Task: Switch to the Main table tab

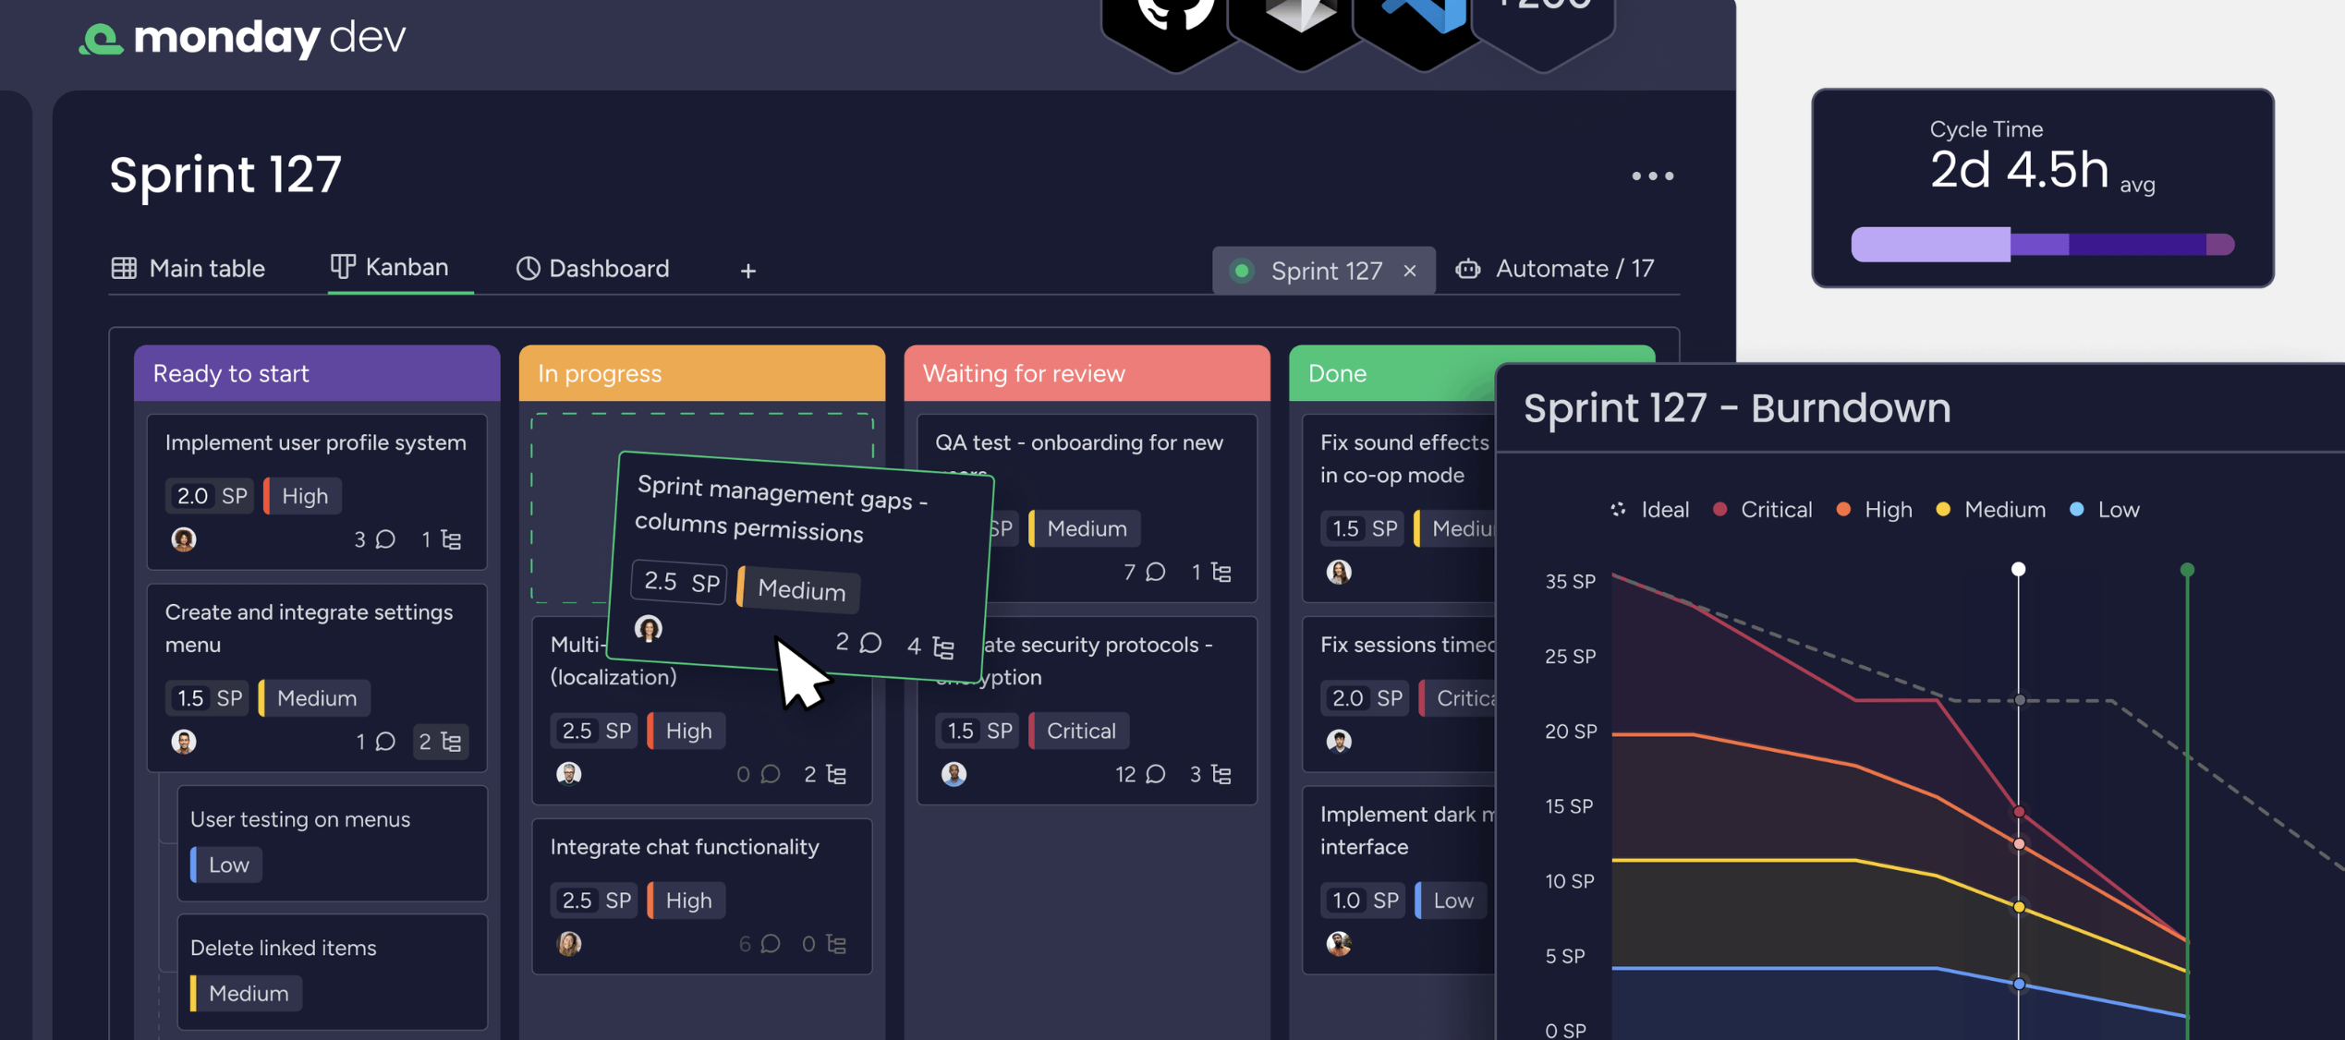Action: 205,268
